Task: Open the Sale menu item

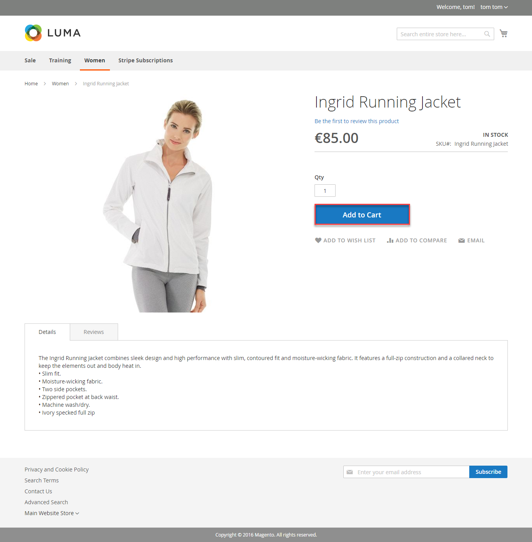Action: (x=30, y=60)
